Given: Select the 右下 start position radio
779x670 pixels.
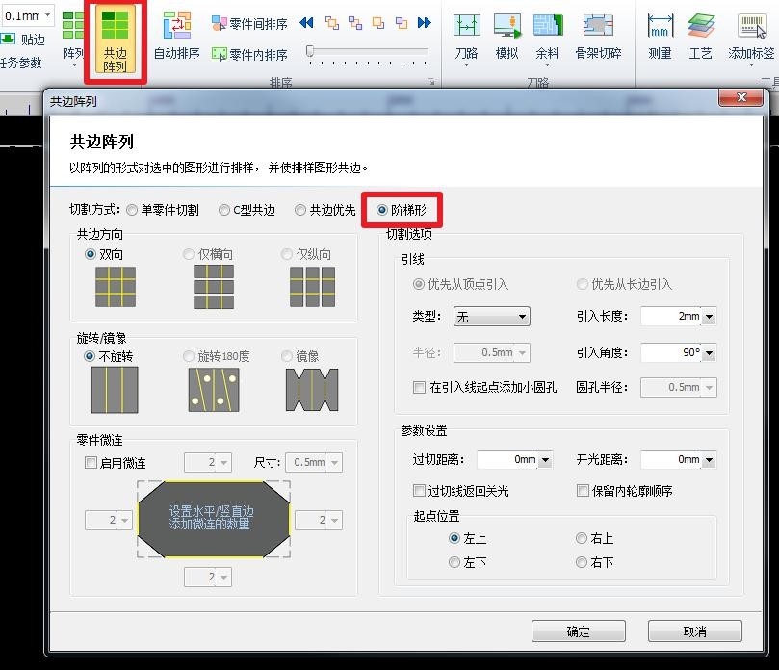Looking at the screenshot, I should (582, 562).
